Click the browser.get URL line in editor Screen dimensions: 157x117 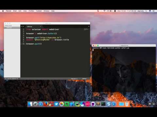(44, 38)
